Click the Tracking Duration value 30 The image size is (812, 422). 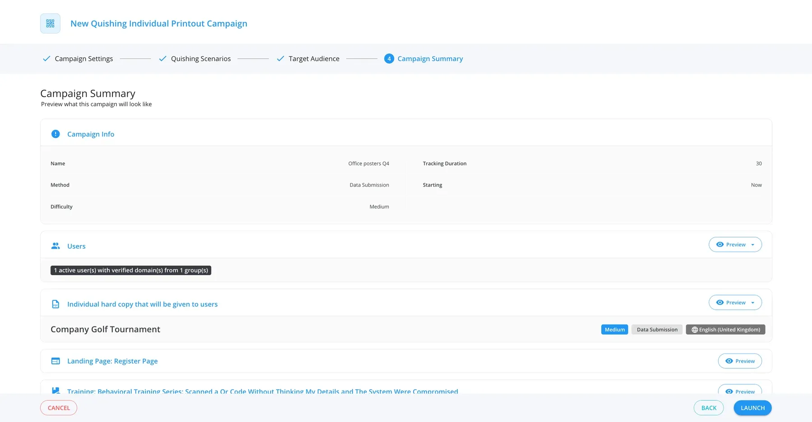pyautogui.click(x=759, y=163)
